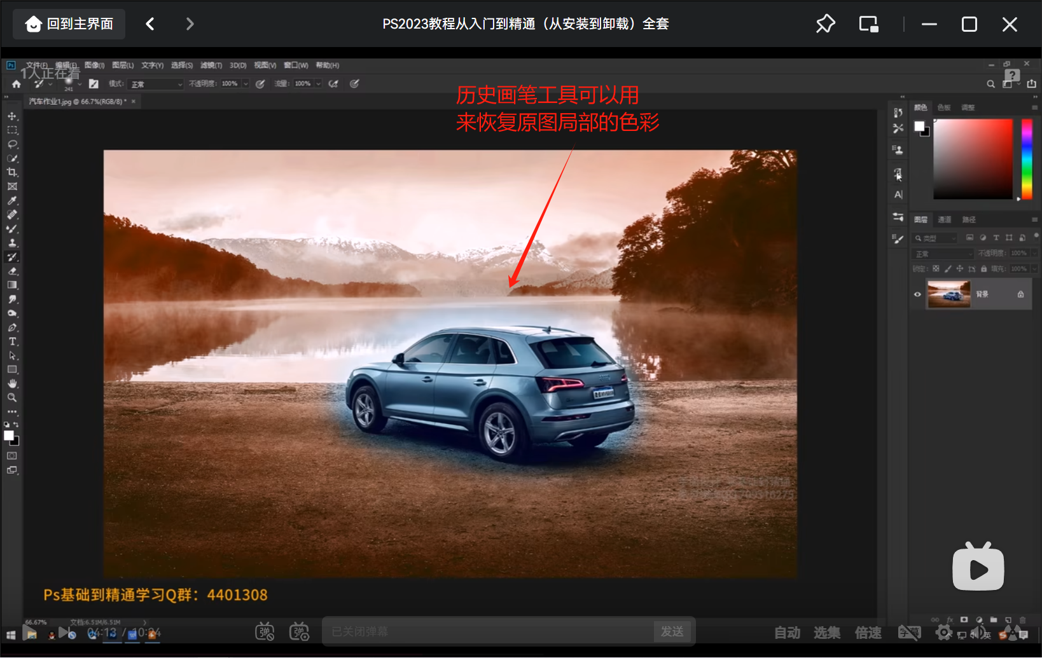Screen dimensions: 1042x658
Task: Select the Rectangular Marquee tool
Action: 12,130
